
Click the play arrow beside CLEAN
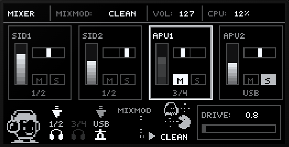coord(152,136)
